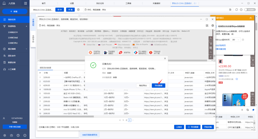Collapse the 操作提示 panel
The image size is (258, 139).
[251, 18]
